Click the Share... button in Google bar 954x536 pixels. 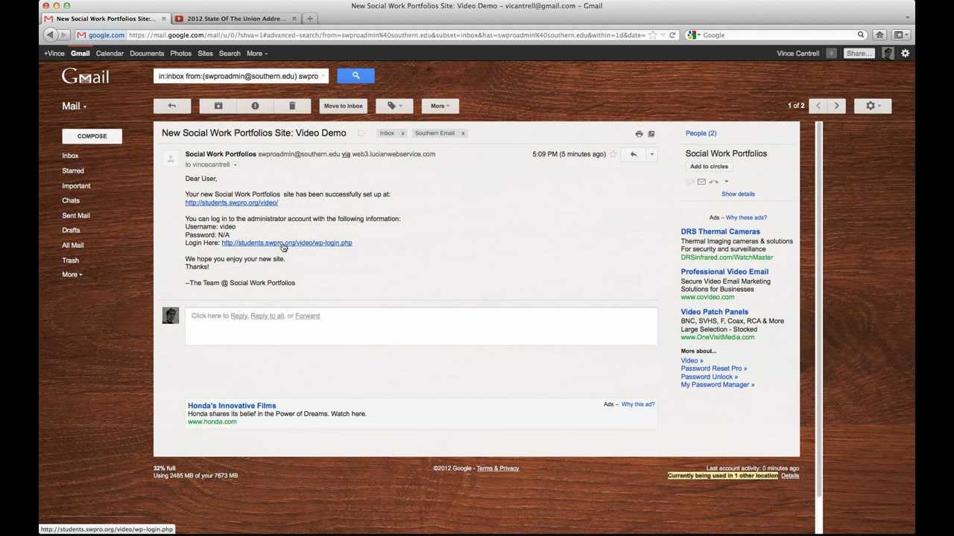tap(859, 53)
